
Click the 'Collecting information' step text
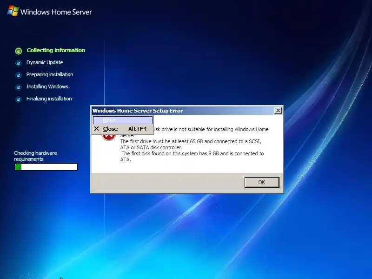56,50
